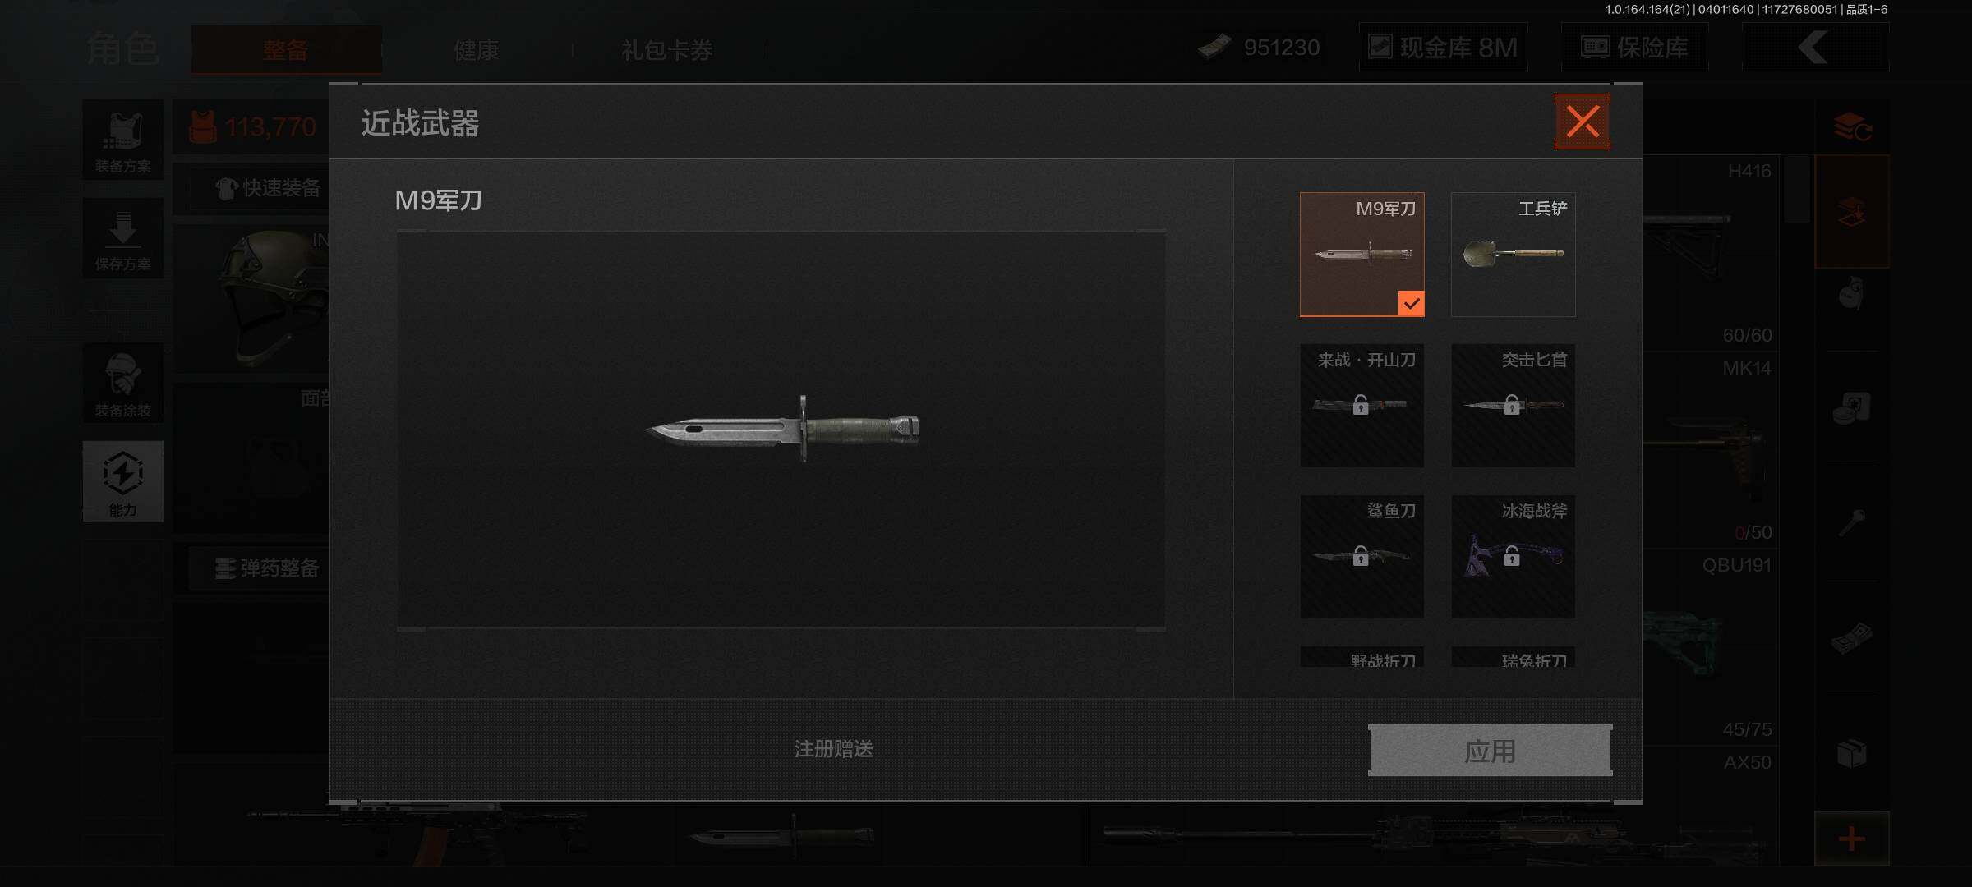Click the 应用 apply button

(x=1490, y=750)
